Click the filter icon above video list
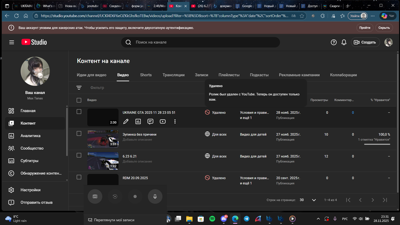The height and width of the screenshot is (225, 400). pos(79,88)
